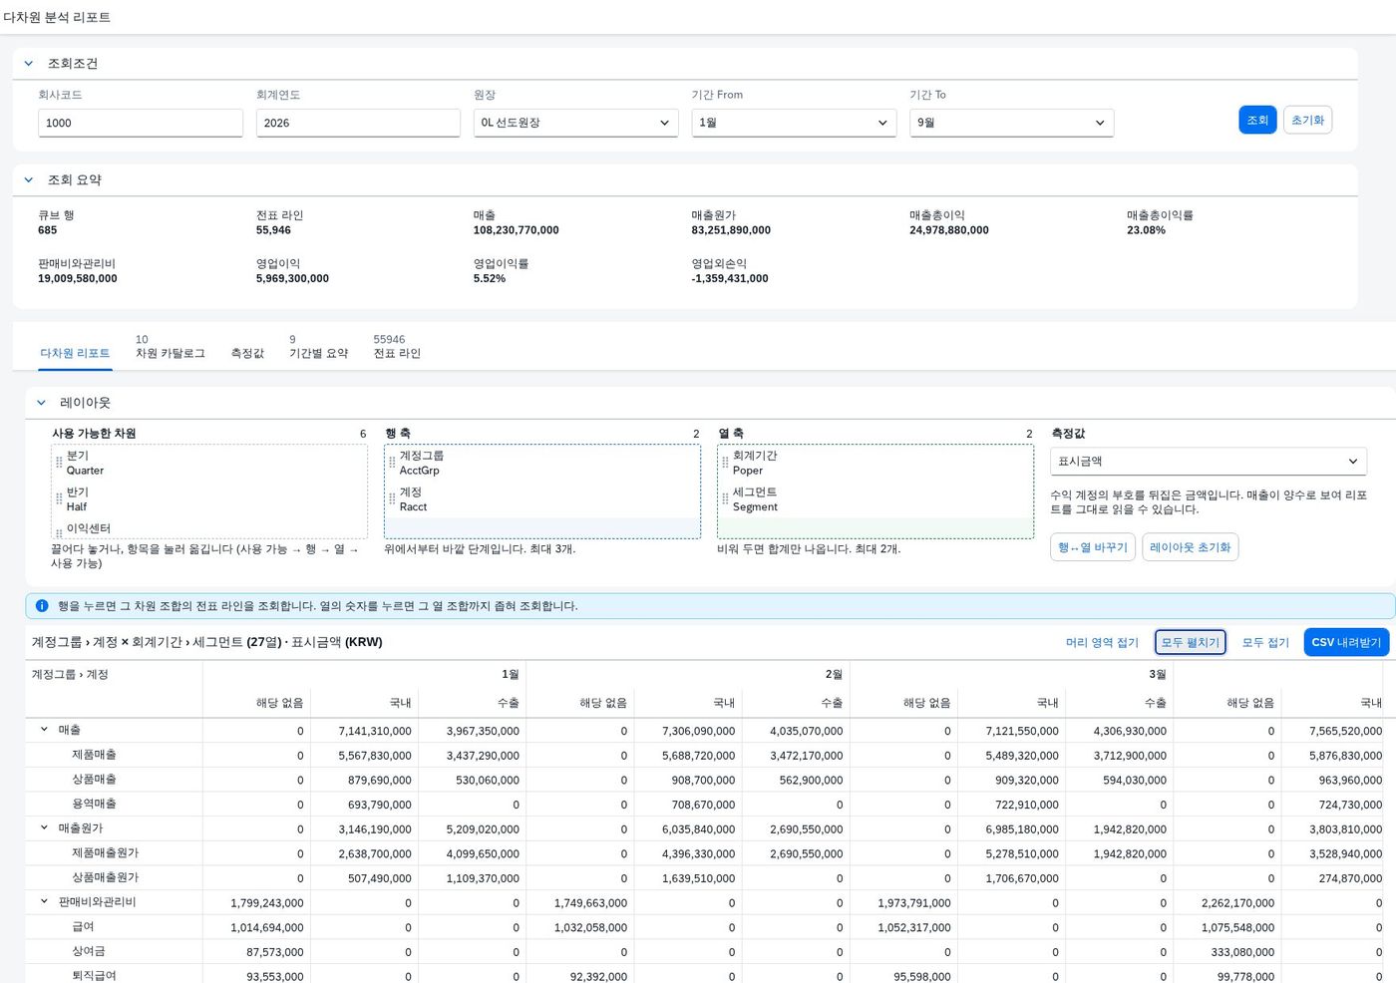This screenshot has width=1396, height=983.
Task: Grab the drag handle of 분기 Quarter dimension
Action: click(59, 463)
